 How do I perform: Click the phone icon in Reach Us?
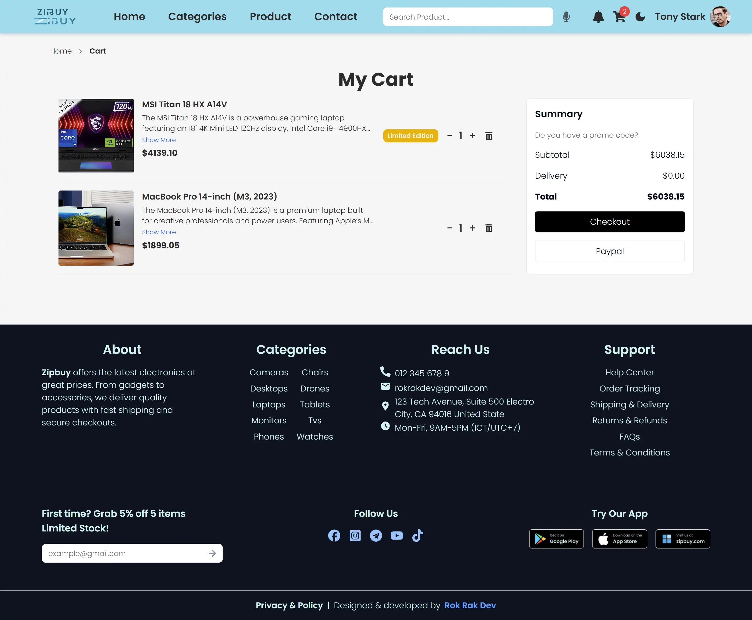(x=385, y=372)
